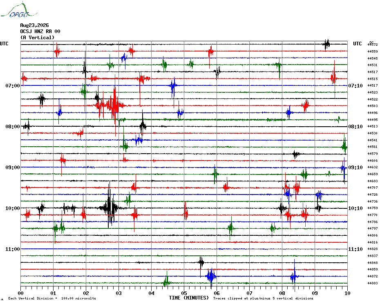Click the Traces clipped at plus/minus 5 note
The width and height of the screenshot is (380, 304).
pyautogui.click(x=263, y=298)
